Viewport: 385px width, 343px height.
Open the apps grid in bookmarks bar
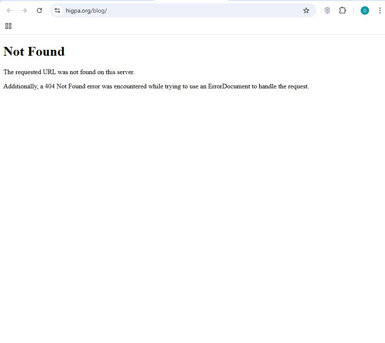pyautogui.click(x=8, y=26)
